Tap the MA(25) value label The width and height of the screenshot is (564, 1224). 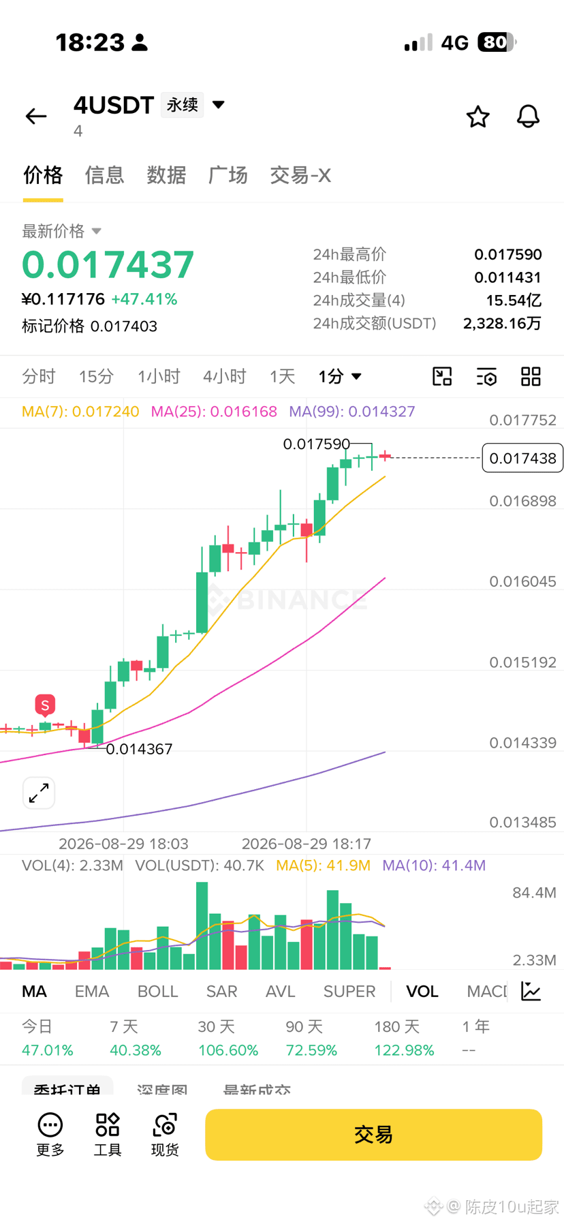(x=214, y=412)
